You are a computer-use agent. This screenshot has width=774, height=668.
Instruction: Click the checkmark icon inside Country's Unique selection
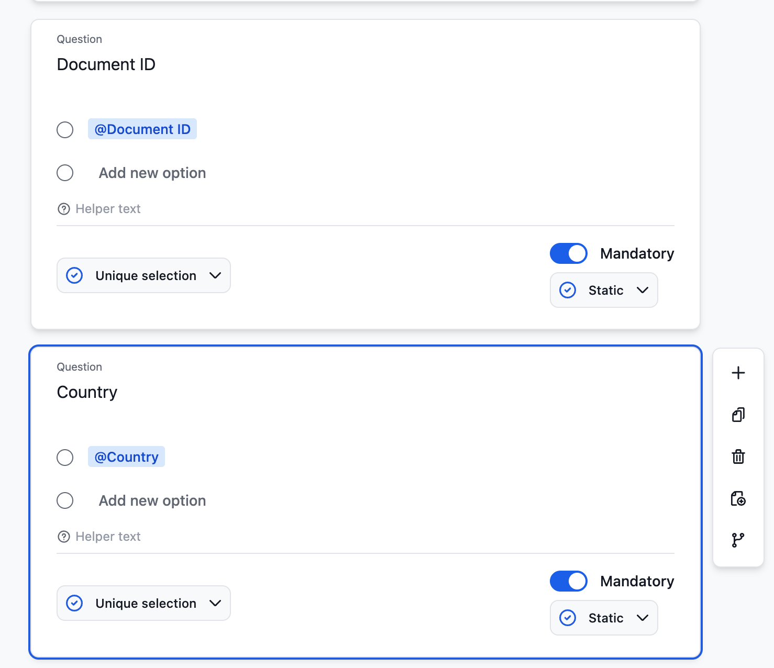74,603
